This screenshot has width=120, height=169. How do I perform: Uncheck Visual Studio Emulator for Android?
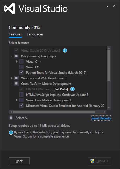pos(21,105)
